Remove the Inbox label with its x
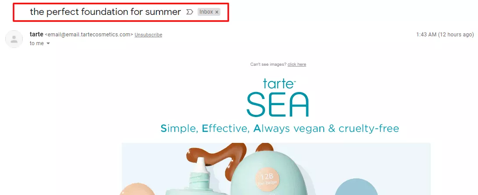 217,12
